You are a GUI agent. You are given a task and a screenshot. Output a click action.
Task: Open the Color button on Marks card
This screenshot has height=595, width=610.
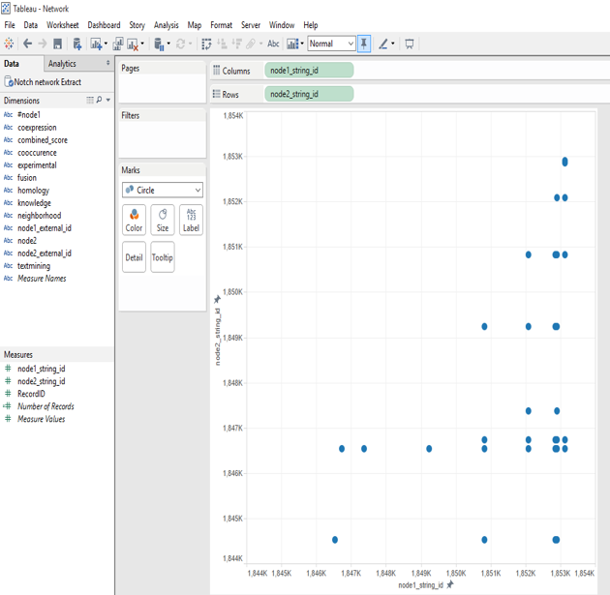coord(134,220)
